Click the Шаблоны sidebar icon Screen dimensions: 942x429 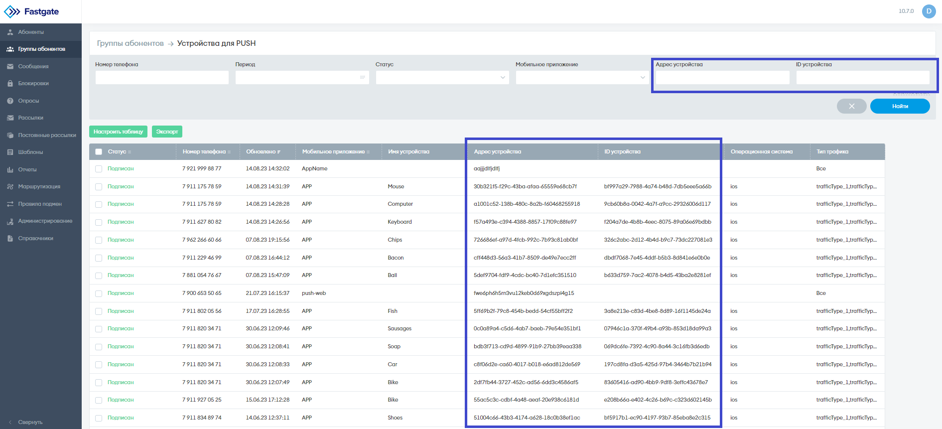[x=10, y=152]
